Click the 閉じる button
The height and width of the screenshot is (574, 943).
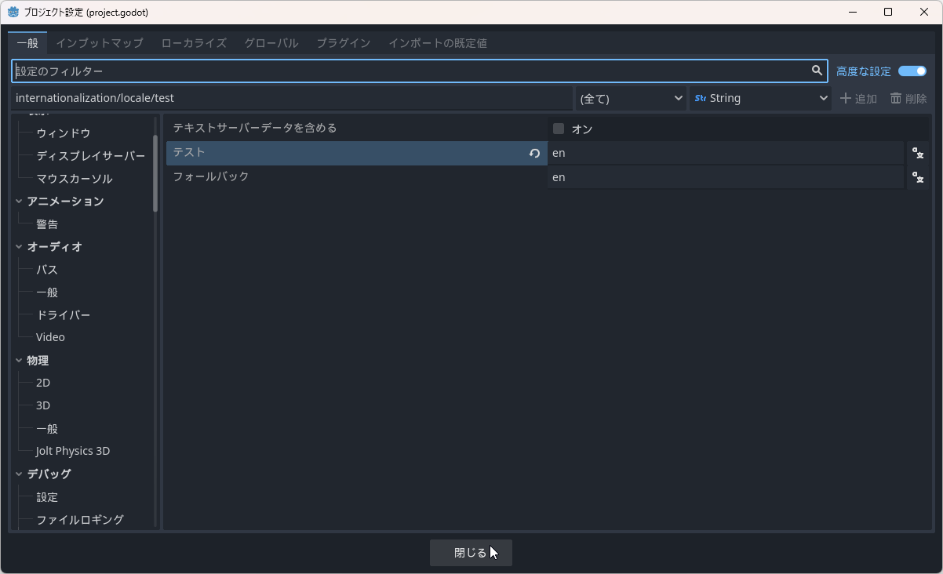(x=471, y=553)
